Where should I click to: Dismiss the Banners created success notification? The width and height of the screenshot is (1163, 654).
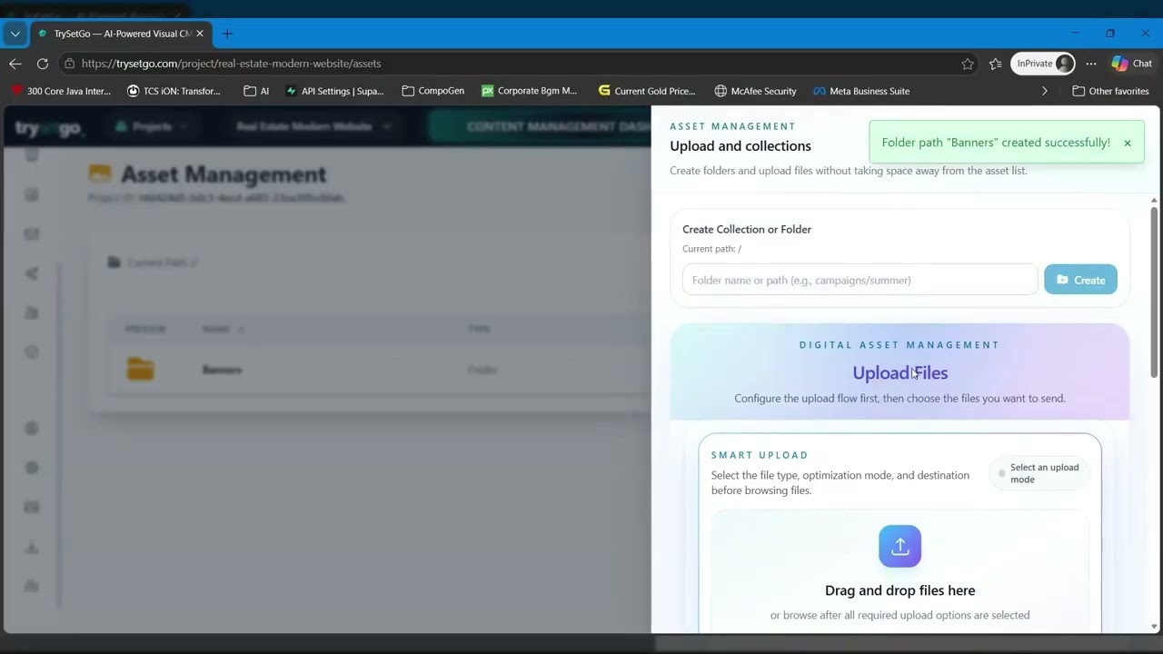coord(1128,143)
